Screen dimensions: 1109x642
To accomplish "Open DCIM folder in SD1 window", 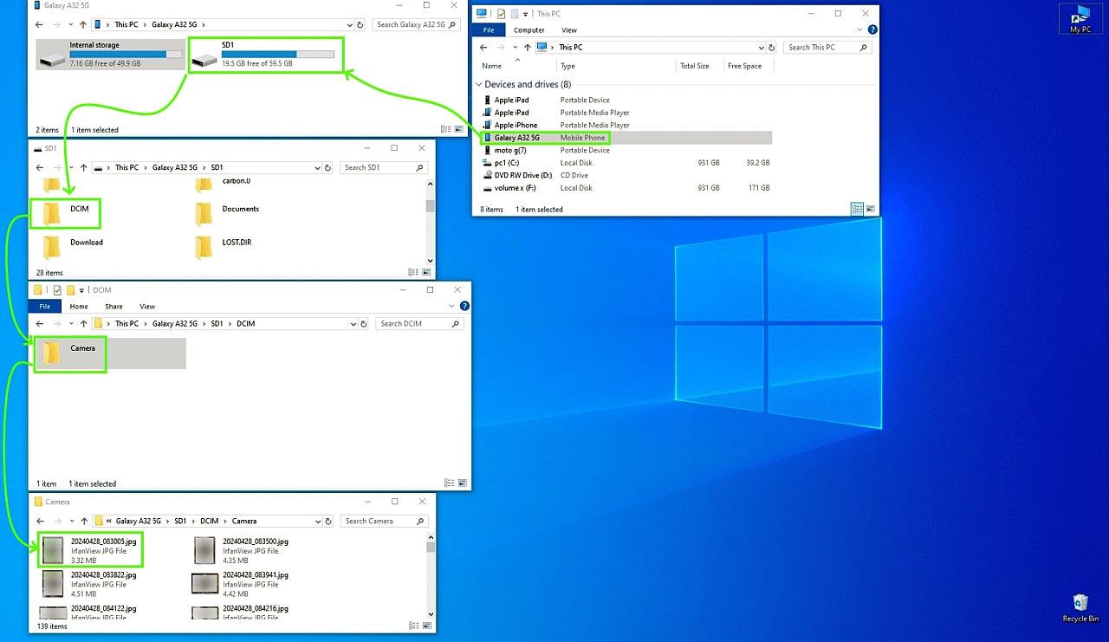I will [x=66, y=212].
